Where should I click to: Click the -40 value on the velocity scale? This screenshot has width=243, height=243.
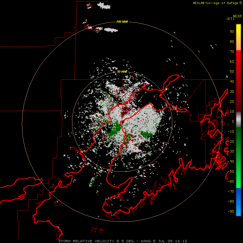point(231,161)
